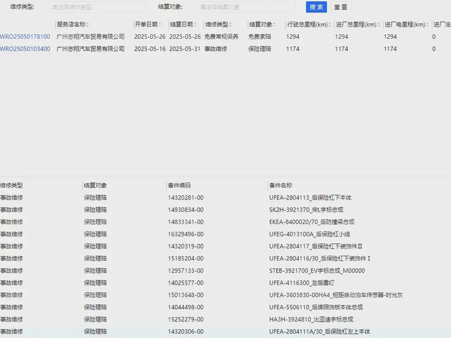Open work order WRO25050103400 link
451x338 pixels.
click(x=25, y=49)
